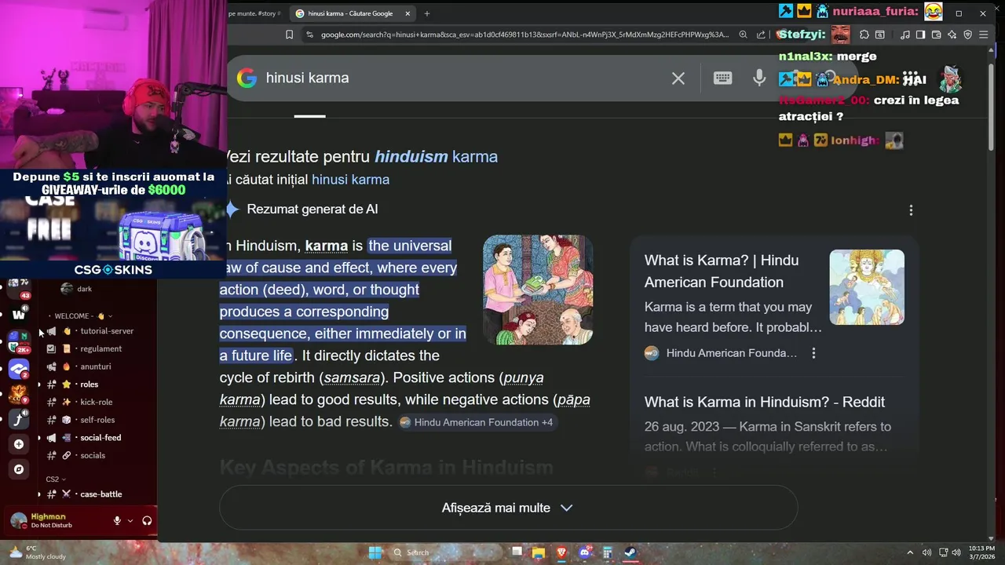The width and height of the screenshot is (1005, 565).
Task: Open the Brave shields icon in toolbar
Action: point(967,35)
